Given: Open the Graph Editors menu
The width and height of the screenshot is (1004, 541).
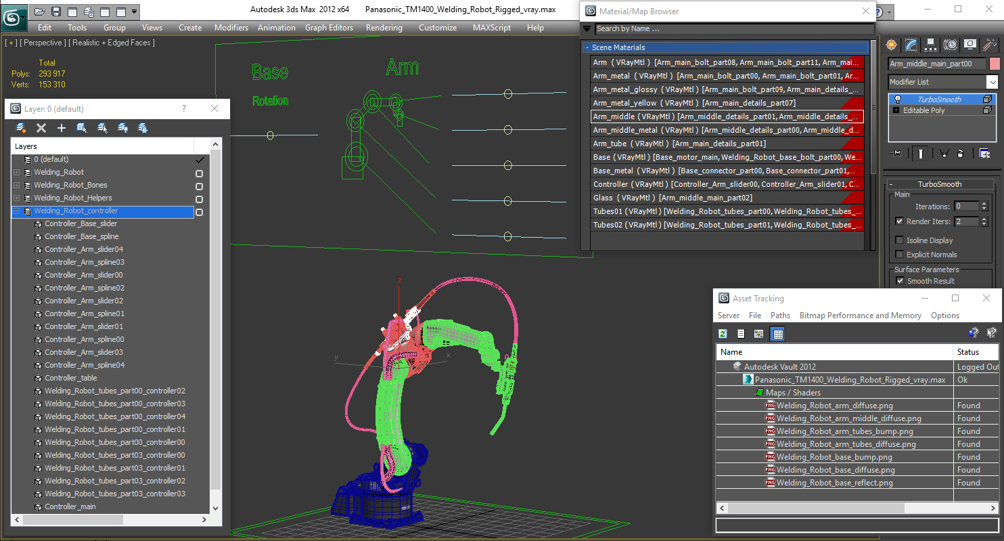Looking at the screenshot, I should point(329,28).
